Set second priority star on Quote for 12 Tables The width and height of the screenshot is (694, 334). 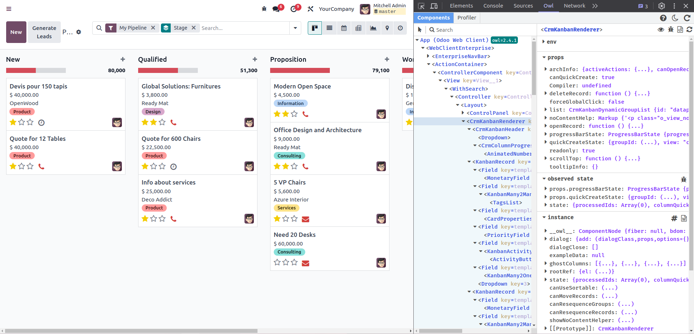coord(22,166)
